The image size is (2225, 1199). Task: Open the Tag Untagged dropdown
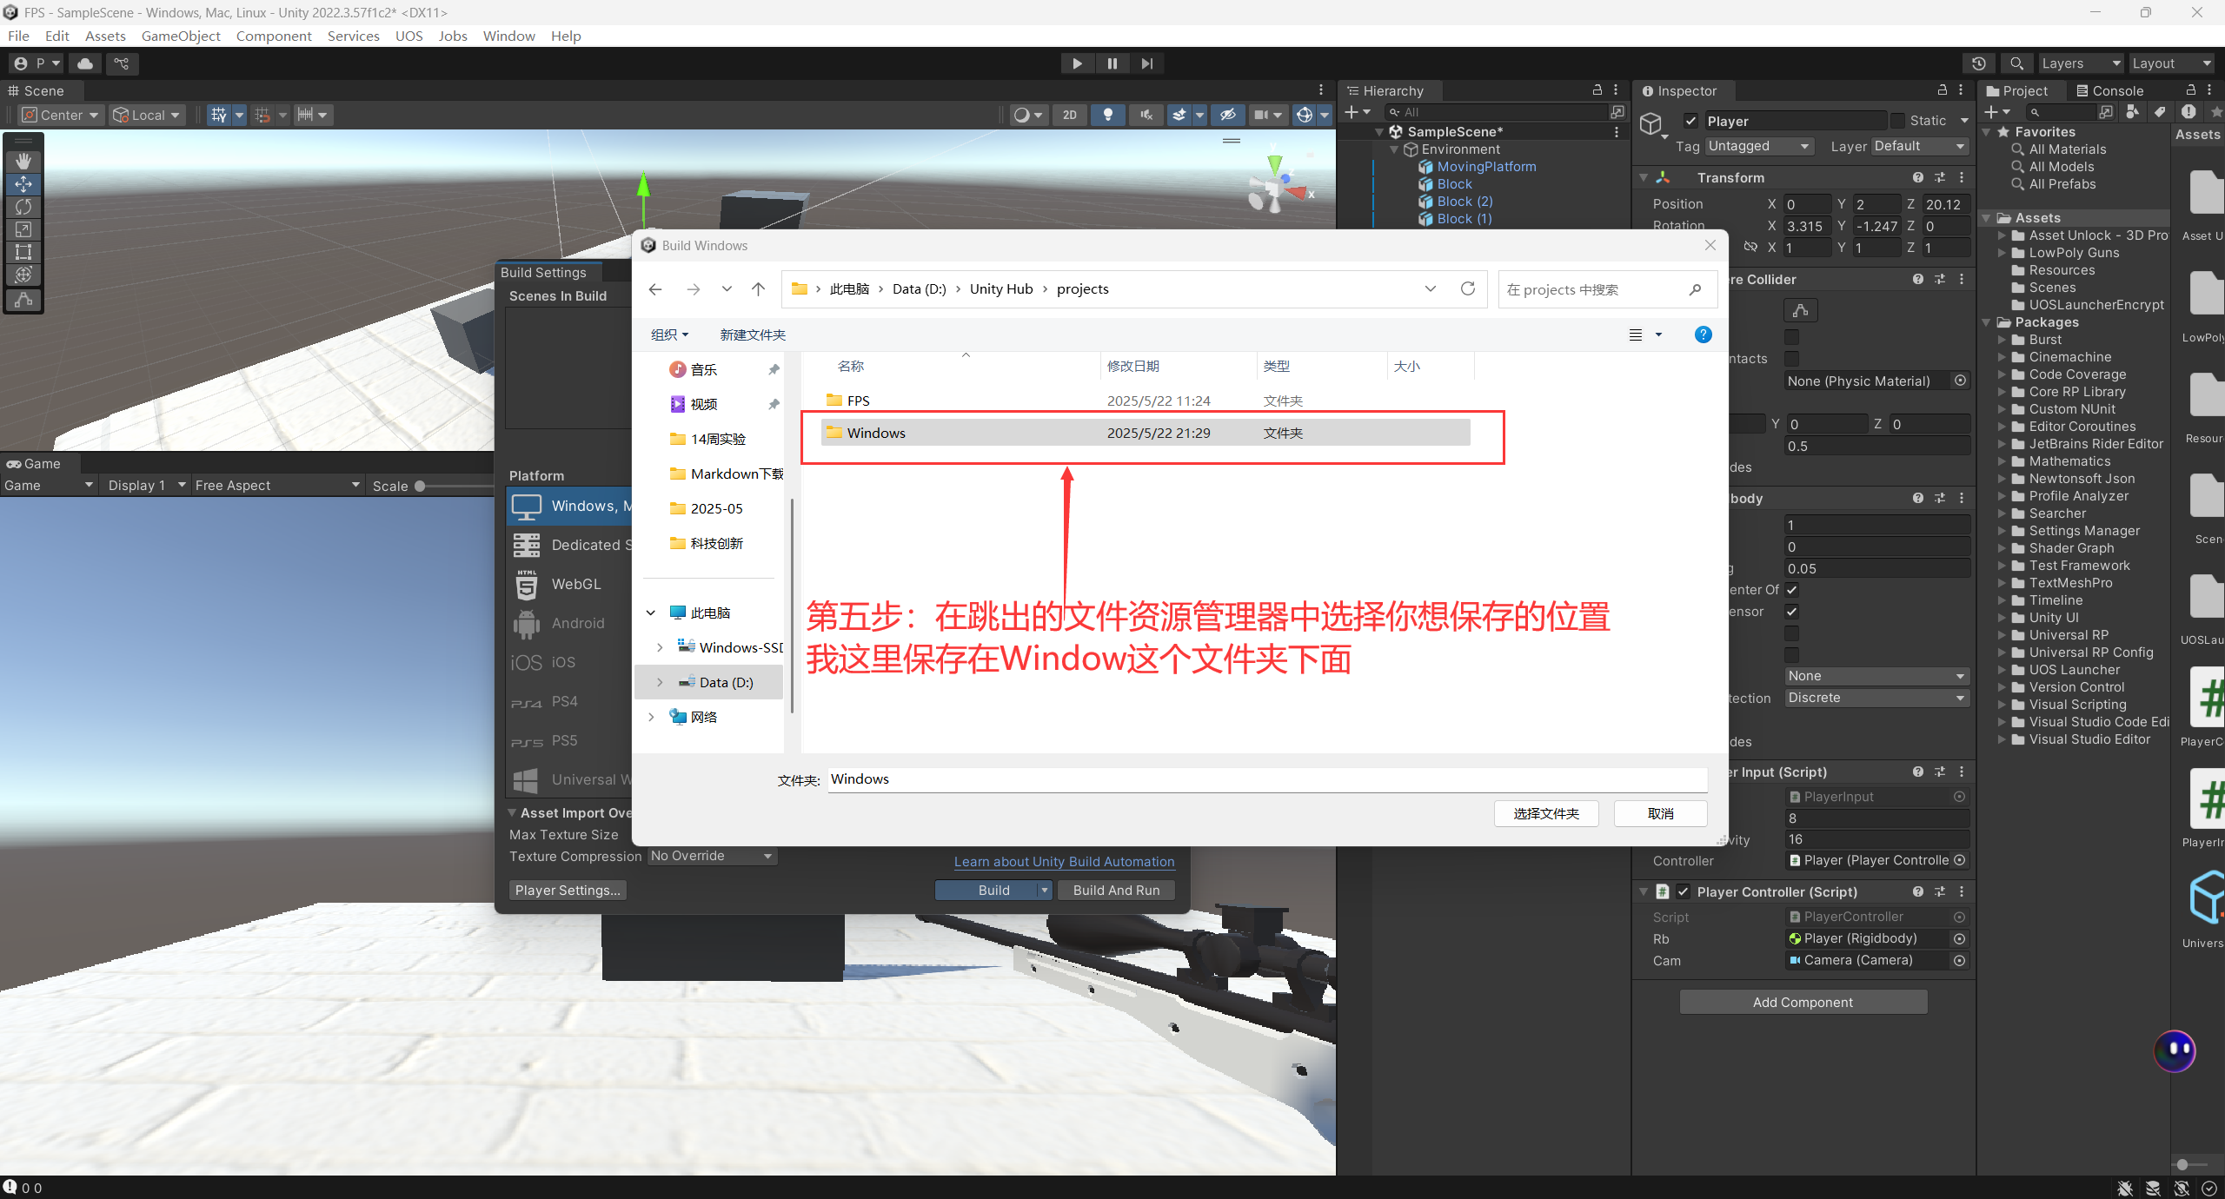1759,146
